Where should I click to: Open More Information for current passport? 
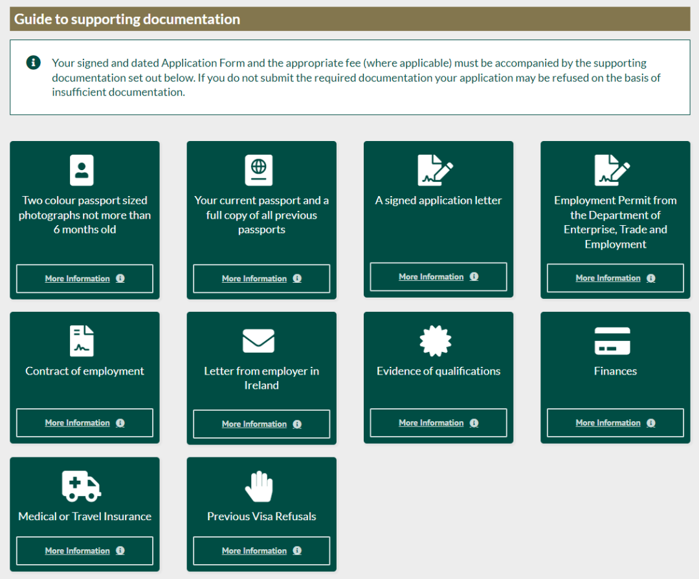point(261,279)
